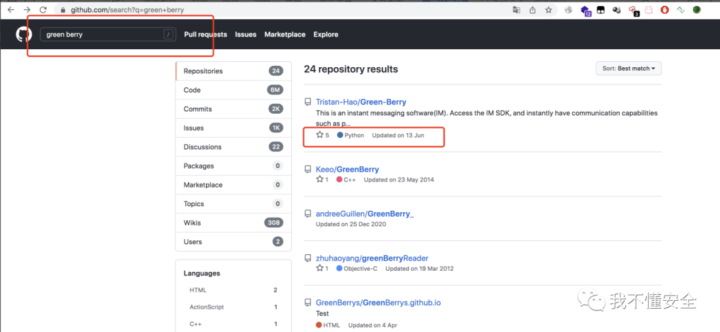Open Marketplace in the top navigation
Image resolution: width=720 pixels, height=332 pixels.
point(285,35)
